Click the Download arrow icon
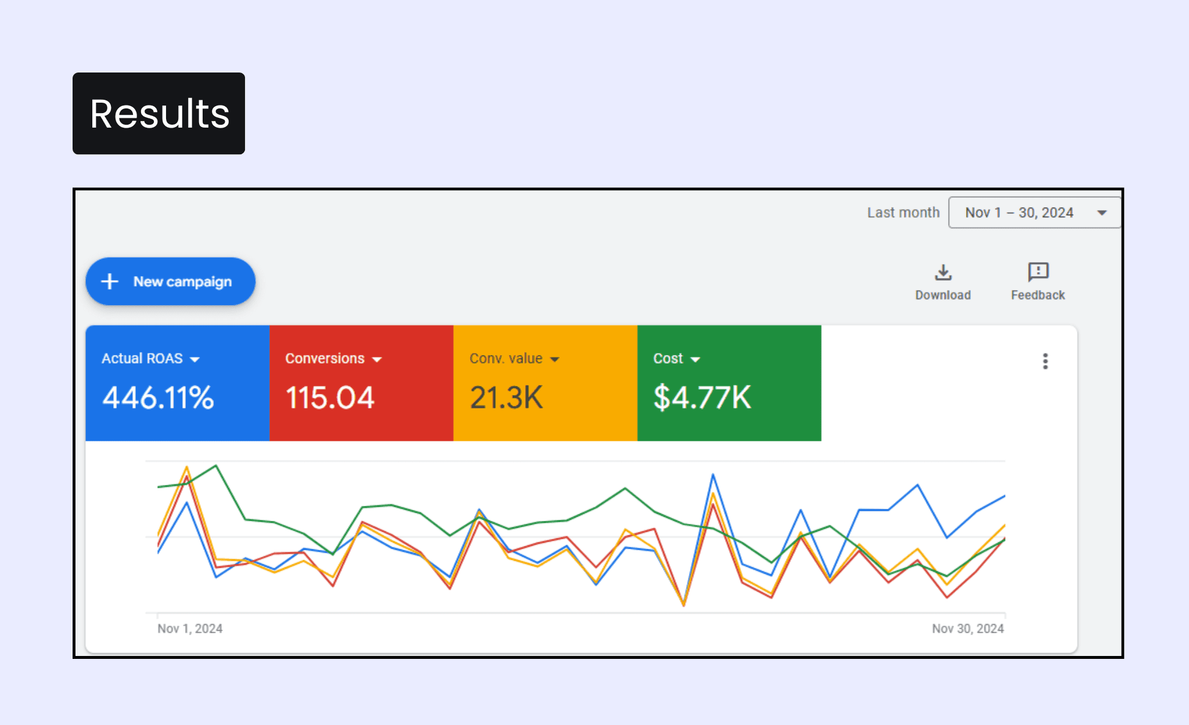Viewport: 1189px width, 725px height. (x=943, y=272)
